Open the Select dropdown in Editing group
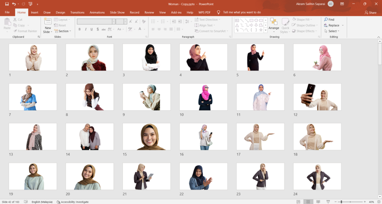382x204 pixels. coord(332,31)
